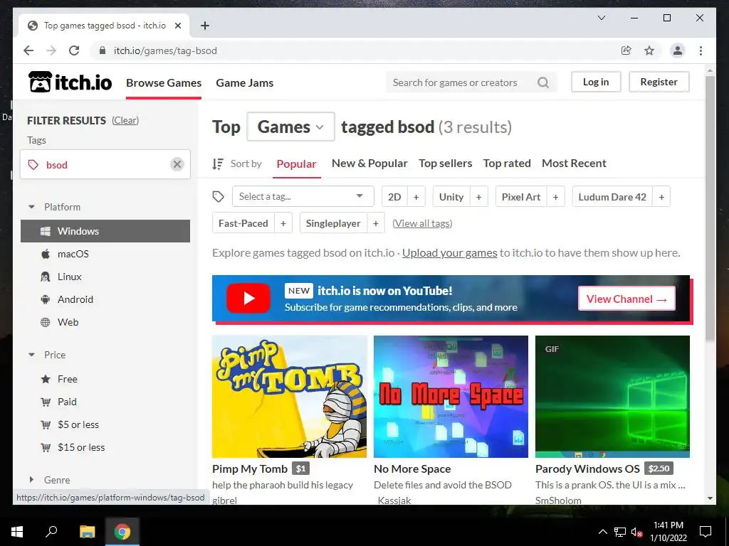Click the Log in button
The width and height of the screenshot is (729, 546).
tap(596, 82)
